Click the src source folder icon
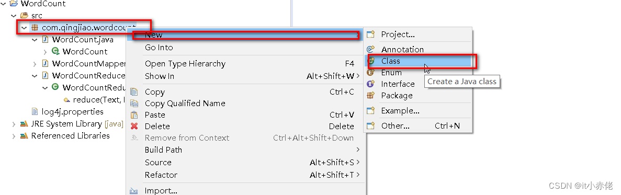Image resolution: width=621 pixels, height=195 pixels. [24, 16]
